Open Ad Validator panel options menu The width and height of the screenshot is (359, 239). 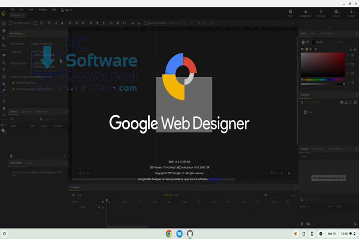[66, 34]
